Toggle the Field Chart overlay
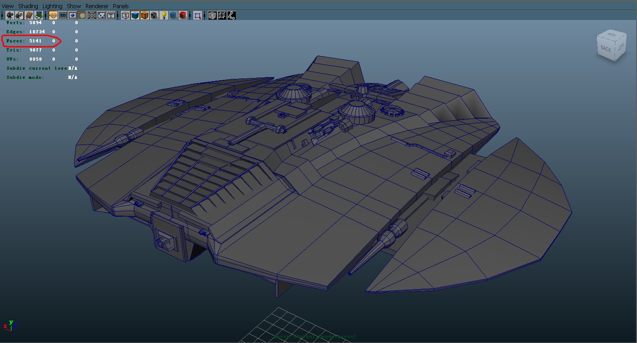 coord(91,16)
